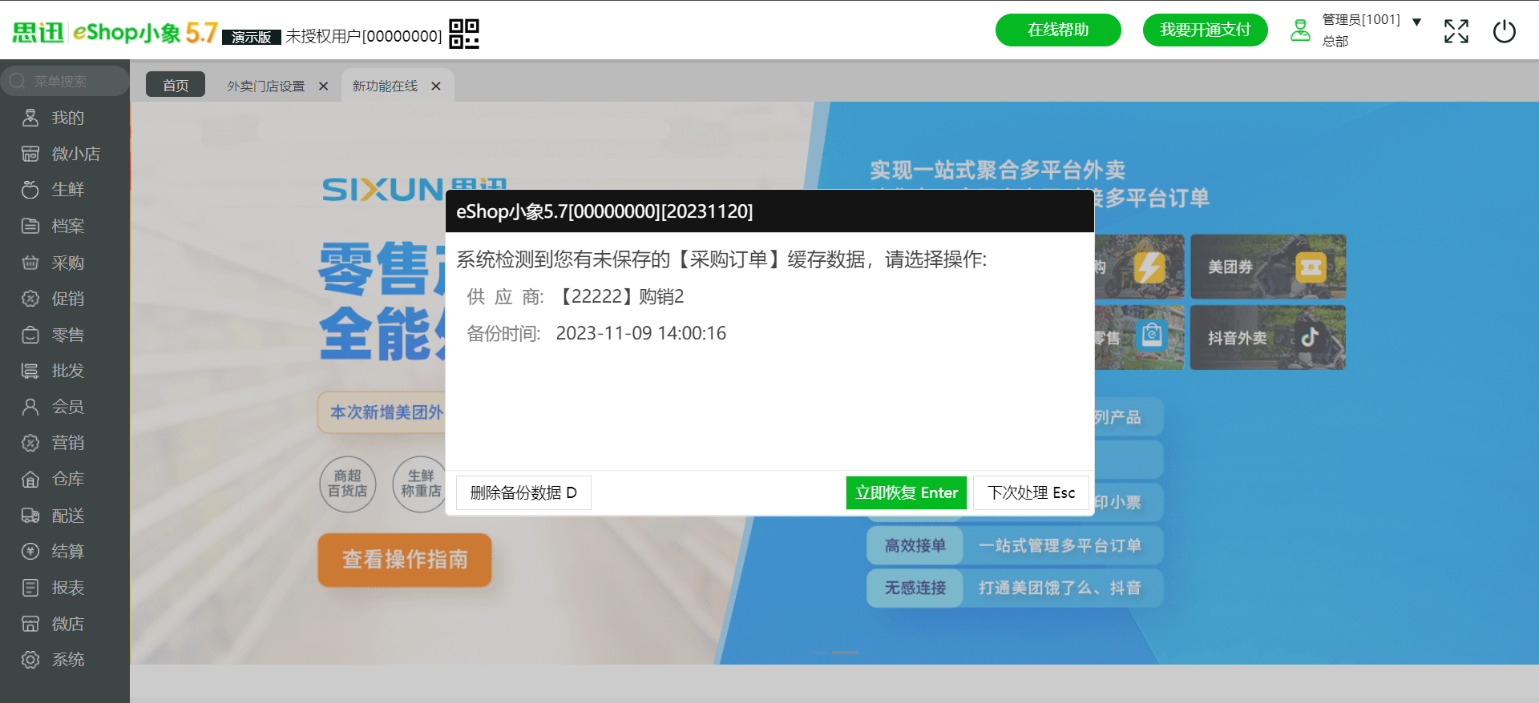Open the 微店 sidebar icon
This screenshot has width=1539, height=703.
coord(30,624)
